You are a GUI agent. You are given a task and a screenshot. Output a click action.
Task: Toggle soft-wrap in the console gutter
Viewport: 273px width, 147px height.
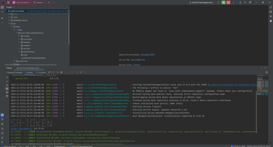coord(7,85)
